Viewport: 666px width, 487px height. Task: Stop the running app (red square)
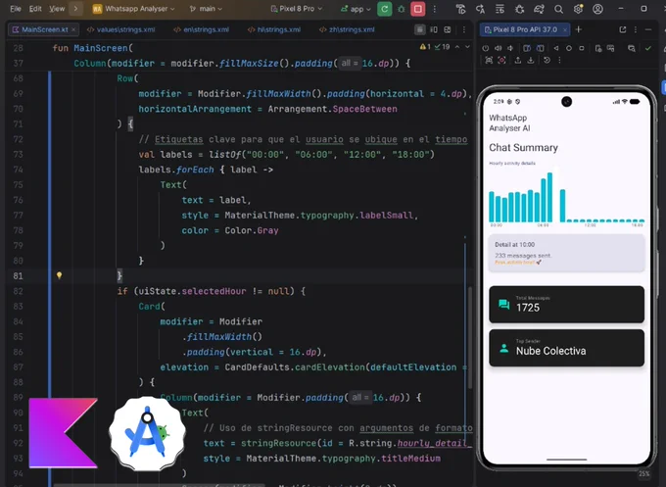[417, 9]
